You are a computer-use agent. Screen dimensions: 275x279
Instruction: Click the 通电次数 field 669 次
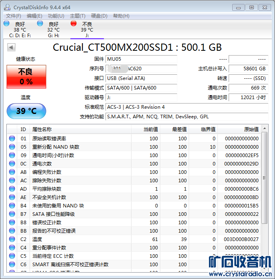coord(249,88)
